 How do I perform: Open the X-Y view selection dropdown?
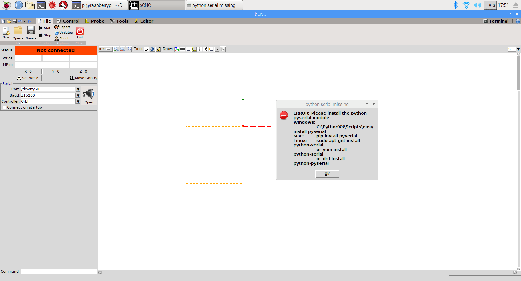pos(105,49)
